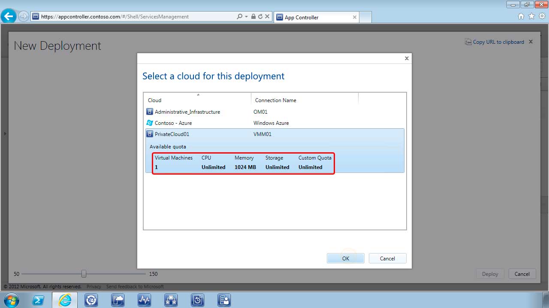Screen dimensions: 549x308
Task: Open the taskbar icon with heartbeat pulse line
Action: (x=145, y=300)
